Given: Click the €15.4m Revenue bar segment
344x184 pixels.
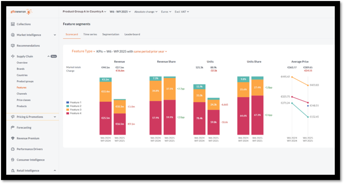Looking at the screenshot, I should (x=105, y=91).
